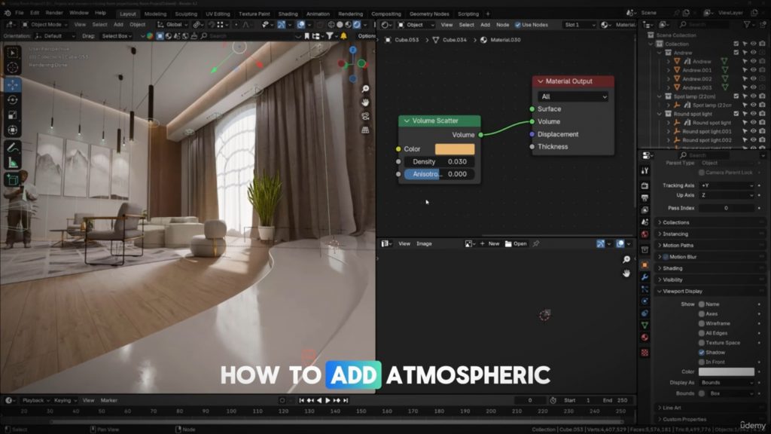Enable the In Front checkbox
The width and height of the screenshot is (771, 434).
point(702,362)
